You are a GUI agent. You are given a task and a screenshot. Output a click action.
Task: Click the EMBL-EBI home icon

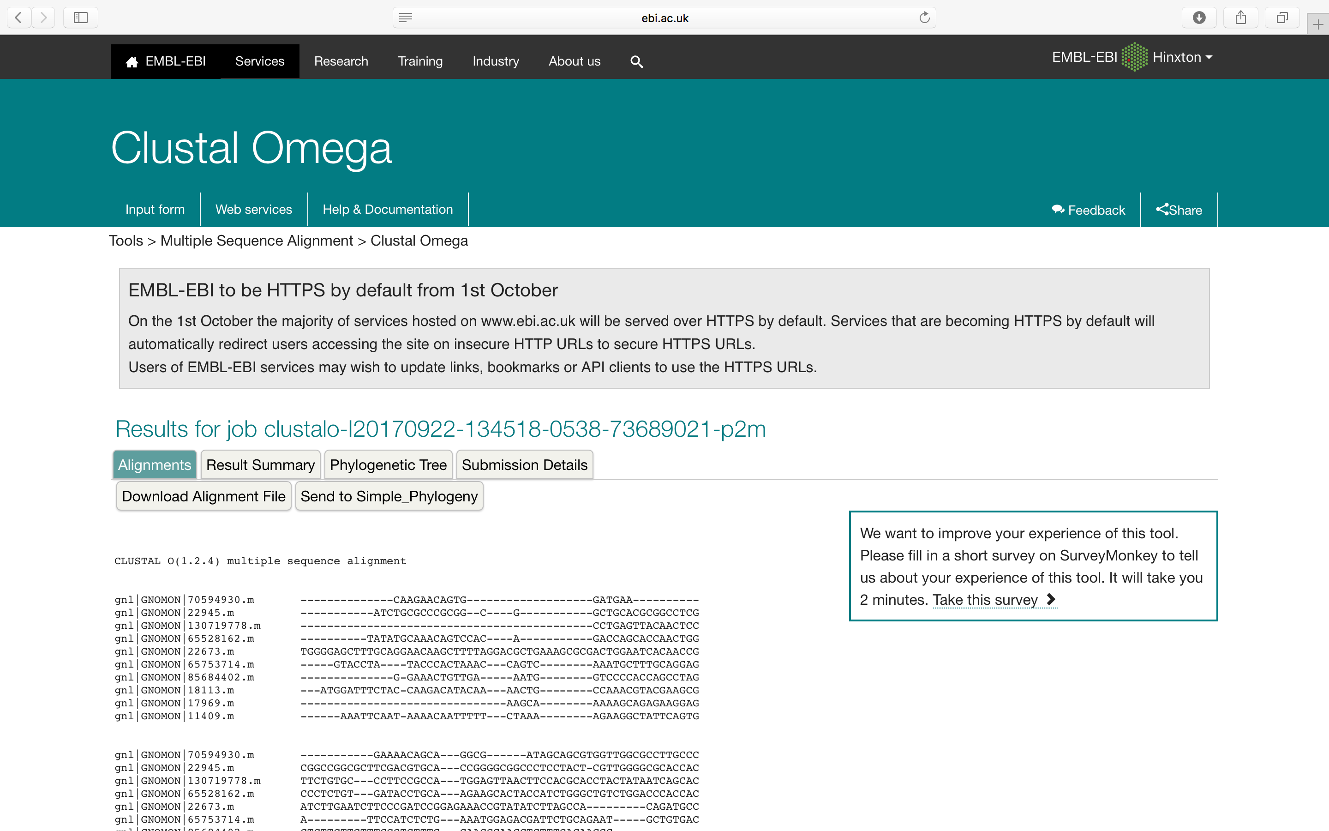131,61
